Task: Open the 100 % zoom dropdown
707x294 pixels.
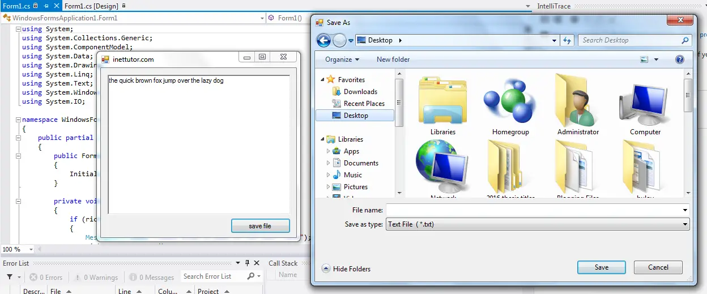Action: pos(31,249)
